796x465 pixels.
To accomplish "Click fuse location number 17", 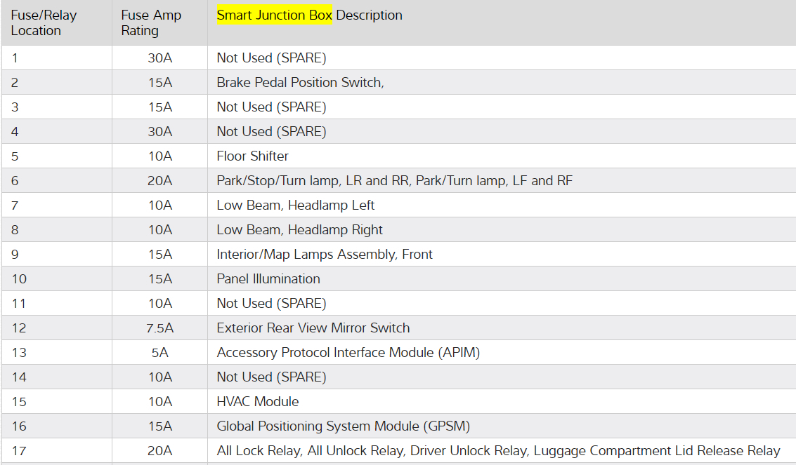I will pyautogui.click(x=18, y=451).
